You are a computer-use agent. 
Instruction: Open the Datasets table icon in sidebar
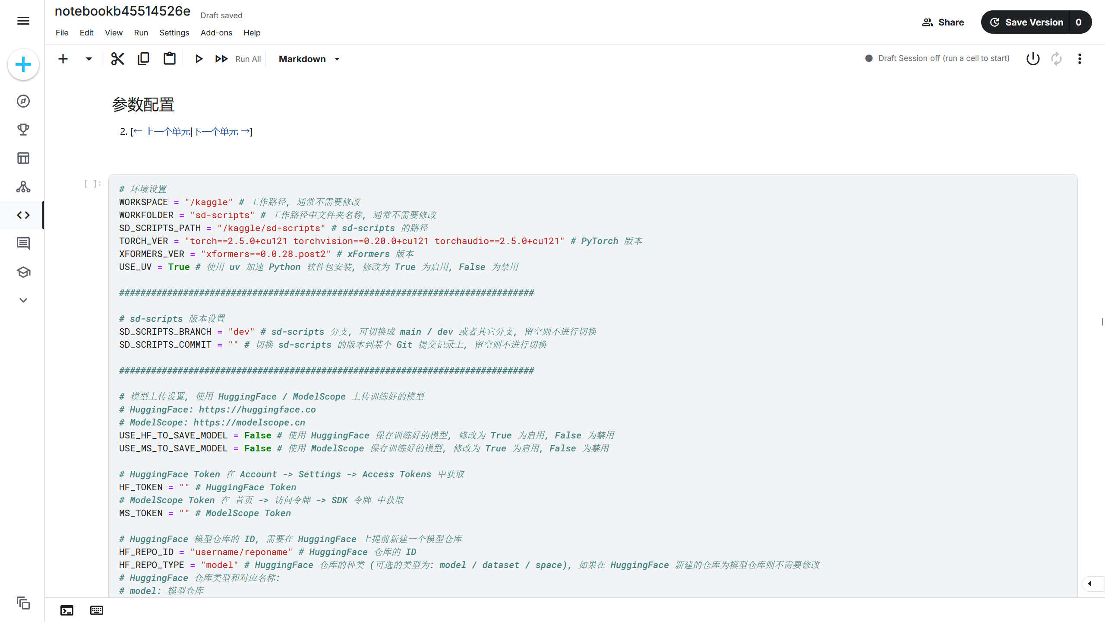[23, 158]
